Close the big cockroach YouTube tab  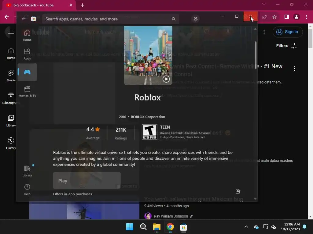(x=71, y=5)
